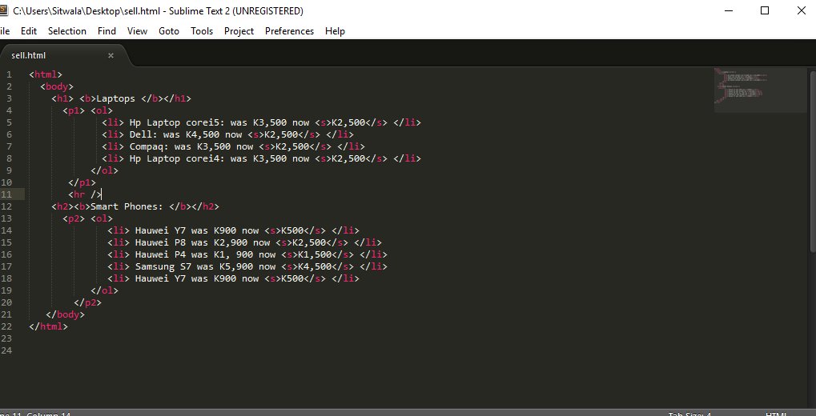Open the Find menu
The height and width of the screenshot is (416, 816).
107,31
